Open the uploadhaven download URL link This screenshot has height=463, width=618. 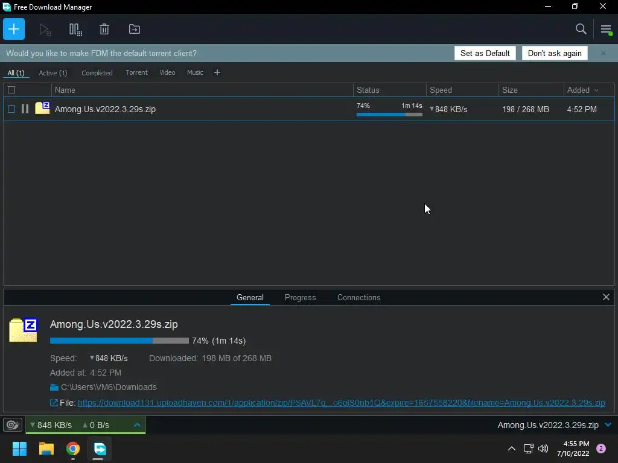tap(342, 403)
